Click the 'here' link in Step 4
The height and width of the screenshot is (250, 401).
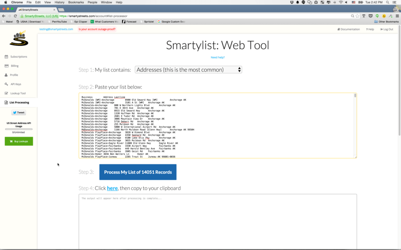coord(112,188)
